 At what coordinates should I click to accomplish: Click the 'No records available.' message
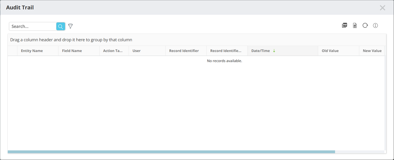click(224, 61)
